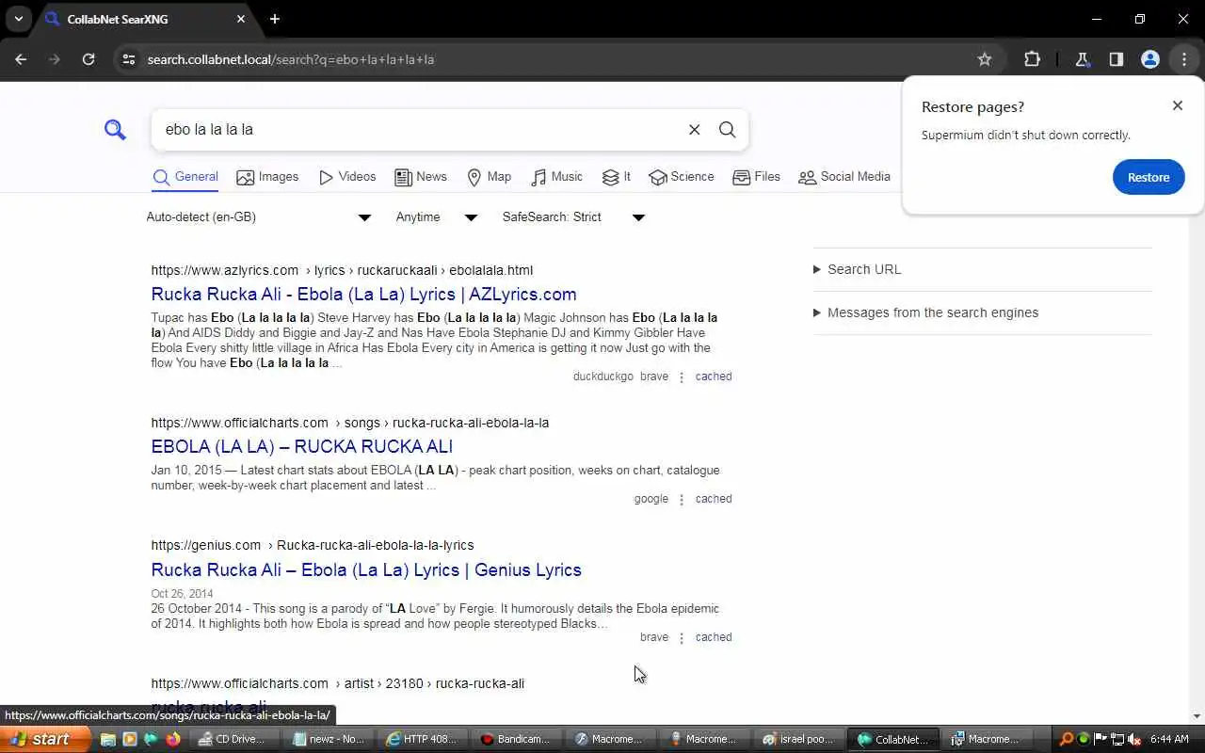Click officialcharts.com artist 23180 result URL
This screenshot has width=1205, height=753.
coord(338,683)
